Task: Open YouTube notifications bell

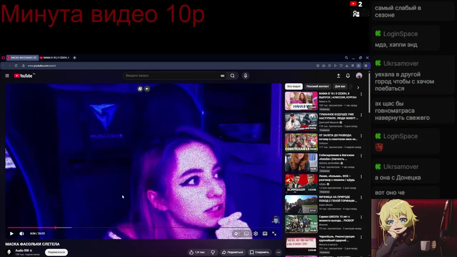Action: coord(348,76)
